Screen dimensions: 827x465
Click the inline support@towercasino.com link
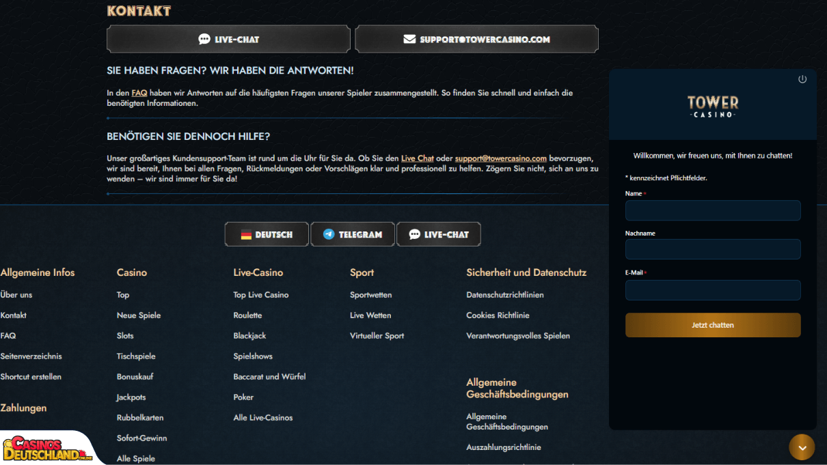coord(501,158)
